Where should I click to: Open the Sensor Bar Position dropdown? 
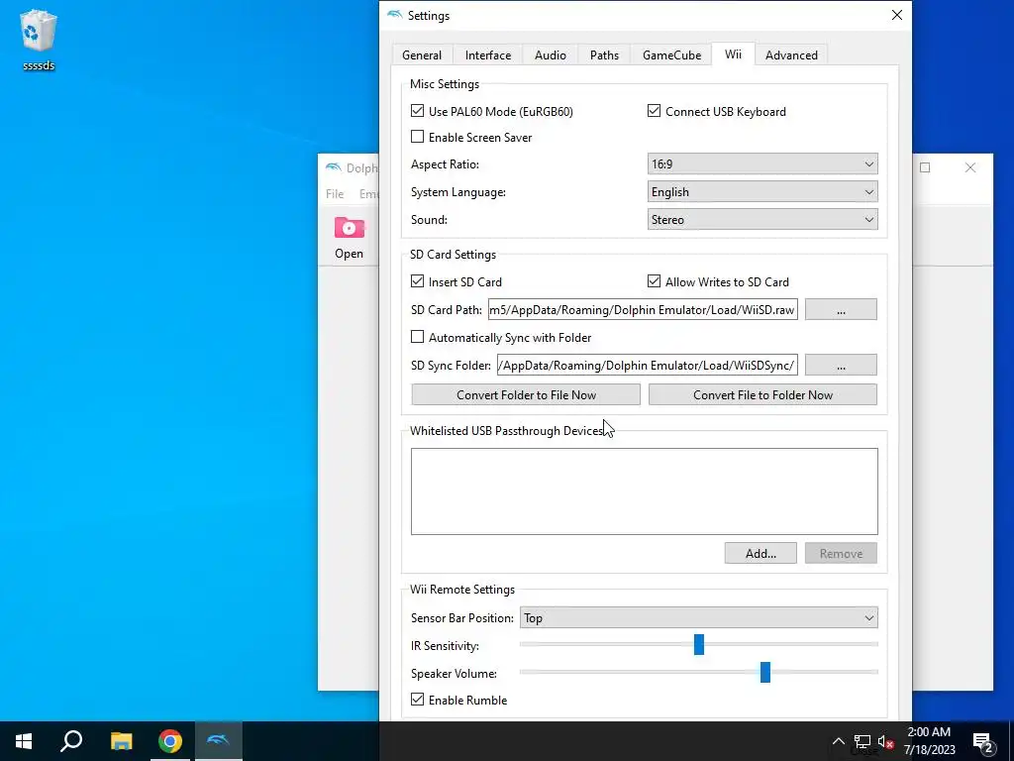pos(698,618)
